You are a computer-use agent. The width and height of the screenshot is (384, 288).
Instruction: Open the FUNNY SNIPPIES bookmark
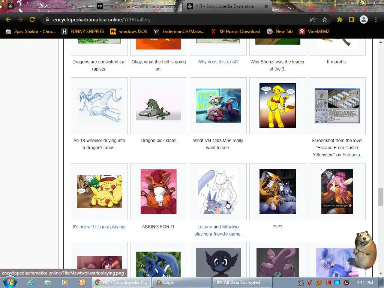(83, 31)
